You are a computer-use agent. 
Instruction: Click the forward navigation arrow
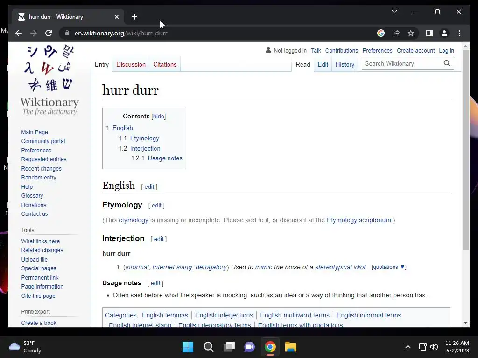(x=34, y=33)
